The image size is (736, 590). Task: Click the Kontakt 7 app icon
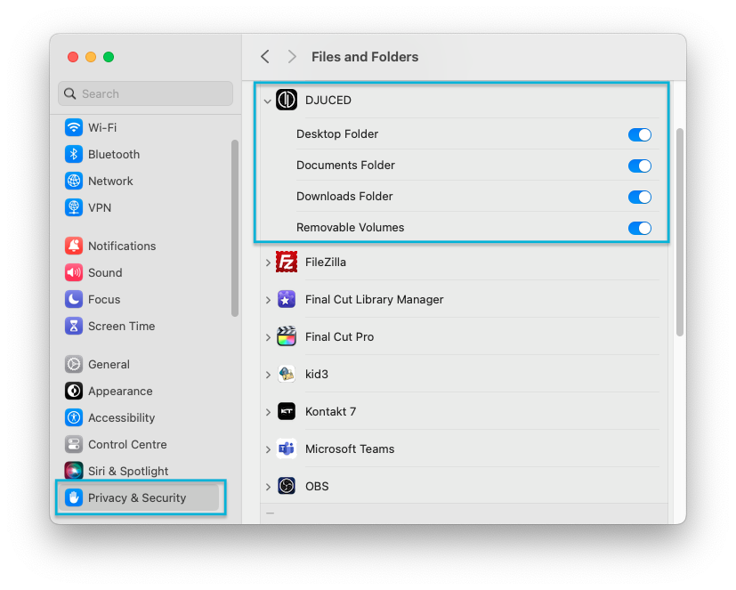pyautogui.click(x=286, y=412)
